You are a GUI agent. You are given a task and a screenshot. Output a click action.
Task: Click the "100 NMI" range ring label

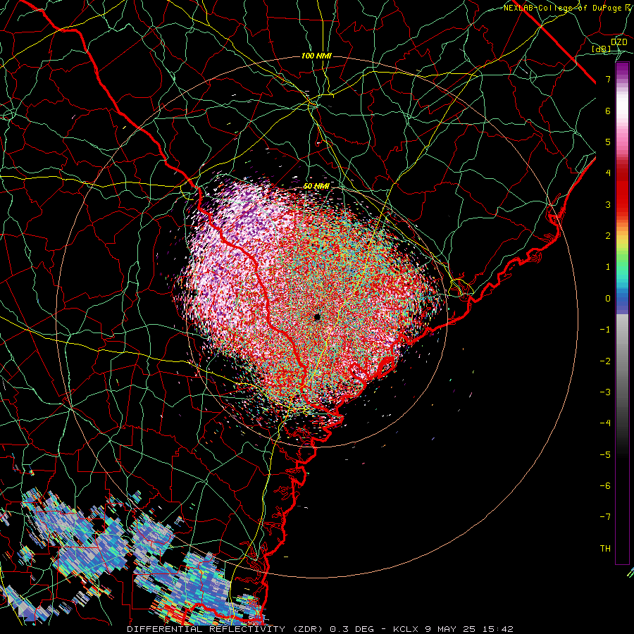click(x=316, y=56)
